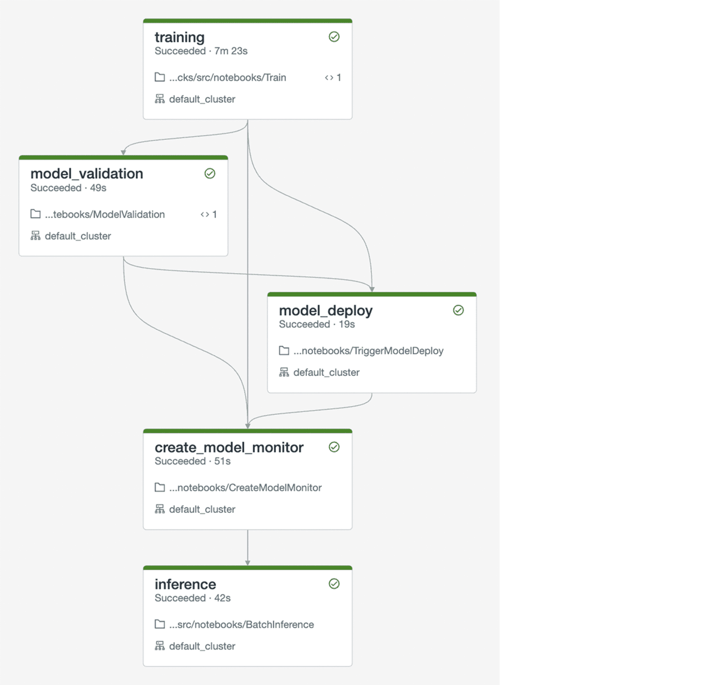Click default_cluster label in inference task

(x=202, y=646)
